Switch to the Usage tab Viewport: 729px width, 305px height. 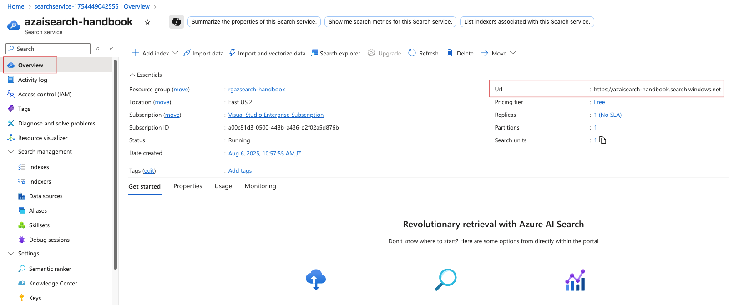(x=223, y=186)
